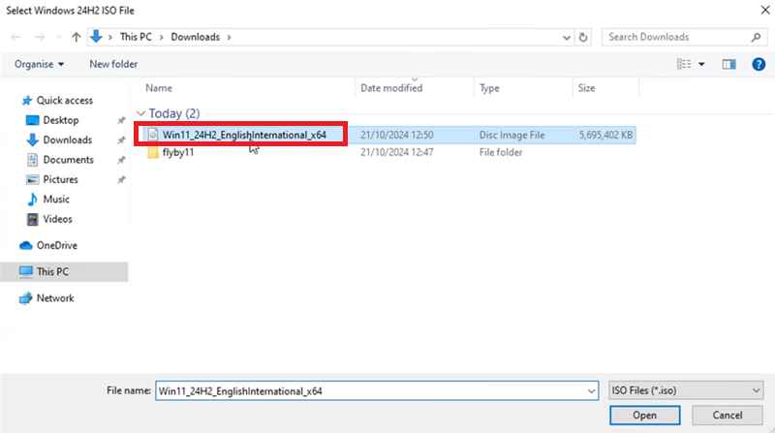Refresh the Downloads folder view
This screenshot has height=433, width=775.
pos(583,37)
